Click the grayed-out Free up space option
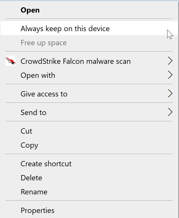Viewport: 179px width, 218px height. pos(43,43)
